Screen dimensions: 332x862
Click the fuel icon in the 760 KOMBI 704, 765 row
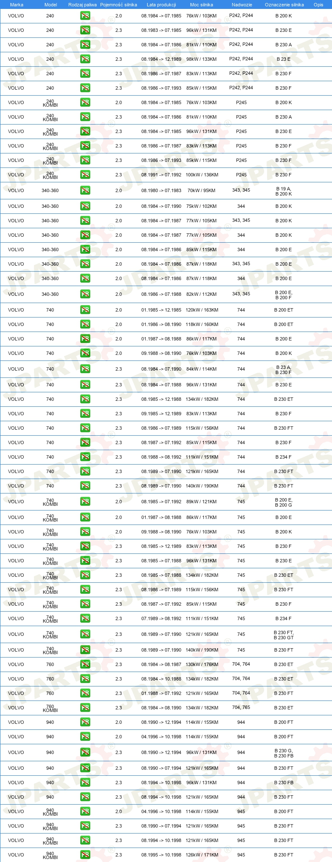click(85, 708)
